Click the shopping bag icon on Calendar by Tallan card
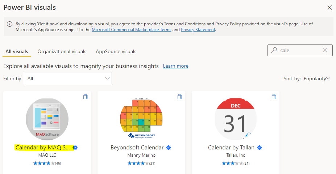This screenshot has height=174, width=336. pos(274,97)
